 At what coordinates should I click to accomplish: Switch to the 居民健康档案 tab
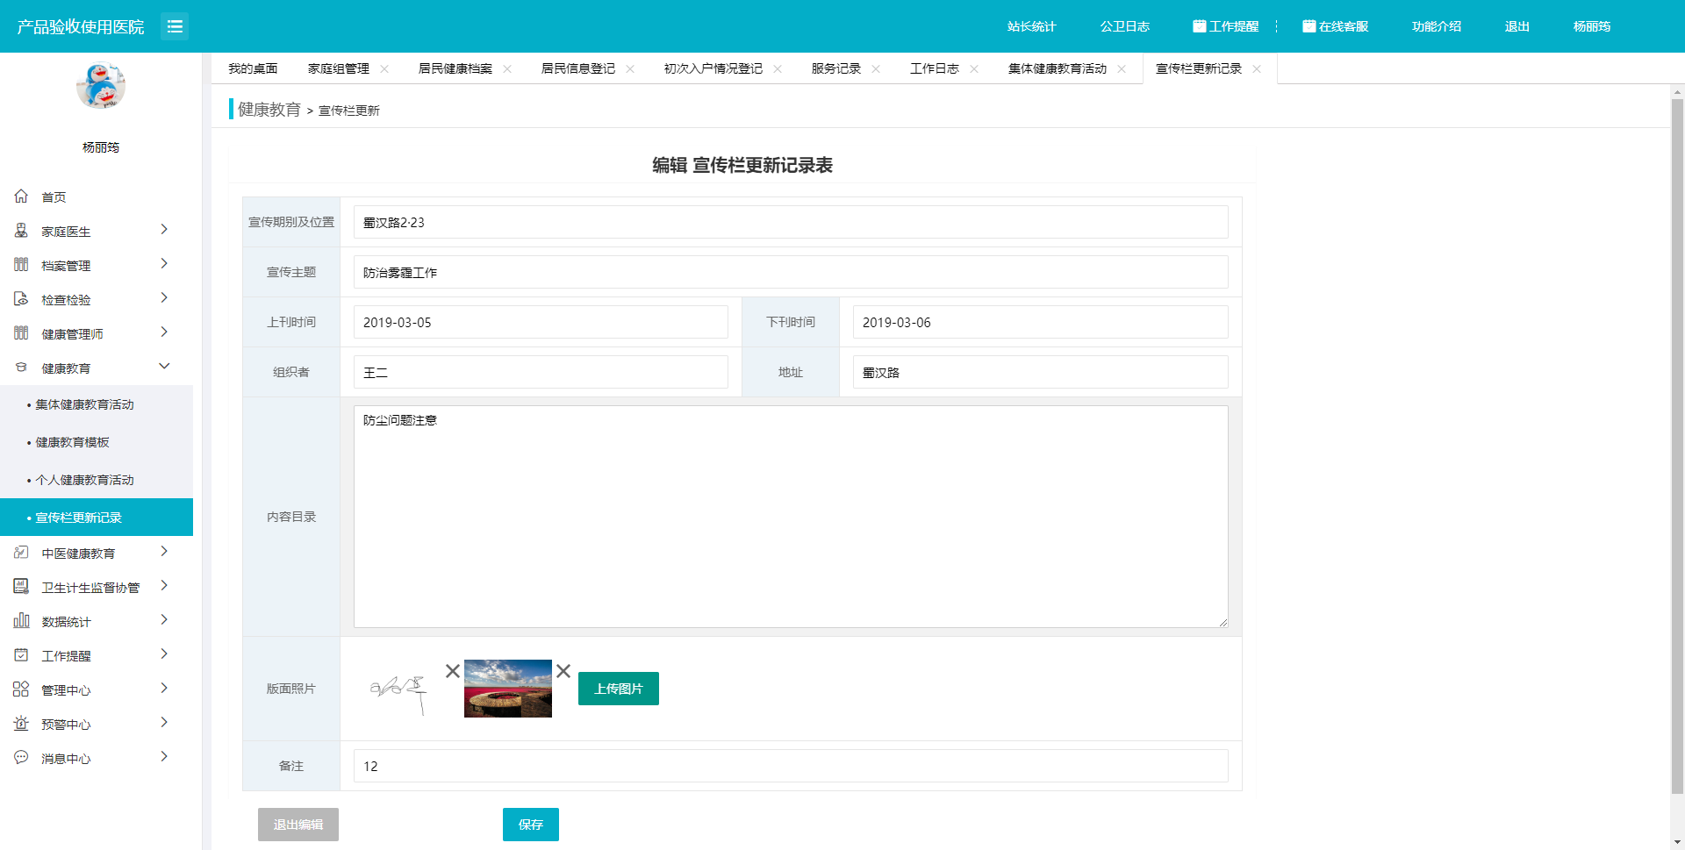point(455,68)
